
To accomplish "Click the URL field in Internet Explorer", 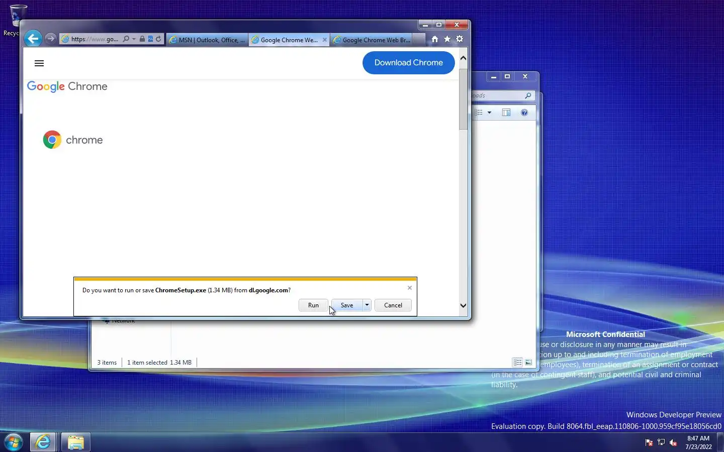I will [x=95, y=39].
